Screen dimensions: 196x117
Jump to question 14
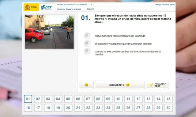pos(158,99)
